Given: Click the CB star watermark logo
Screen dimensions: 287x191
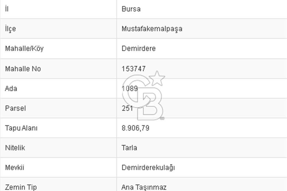Looking at the screenshot, I should (x=143, y=96).
